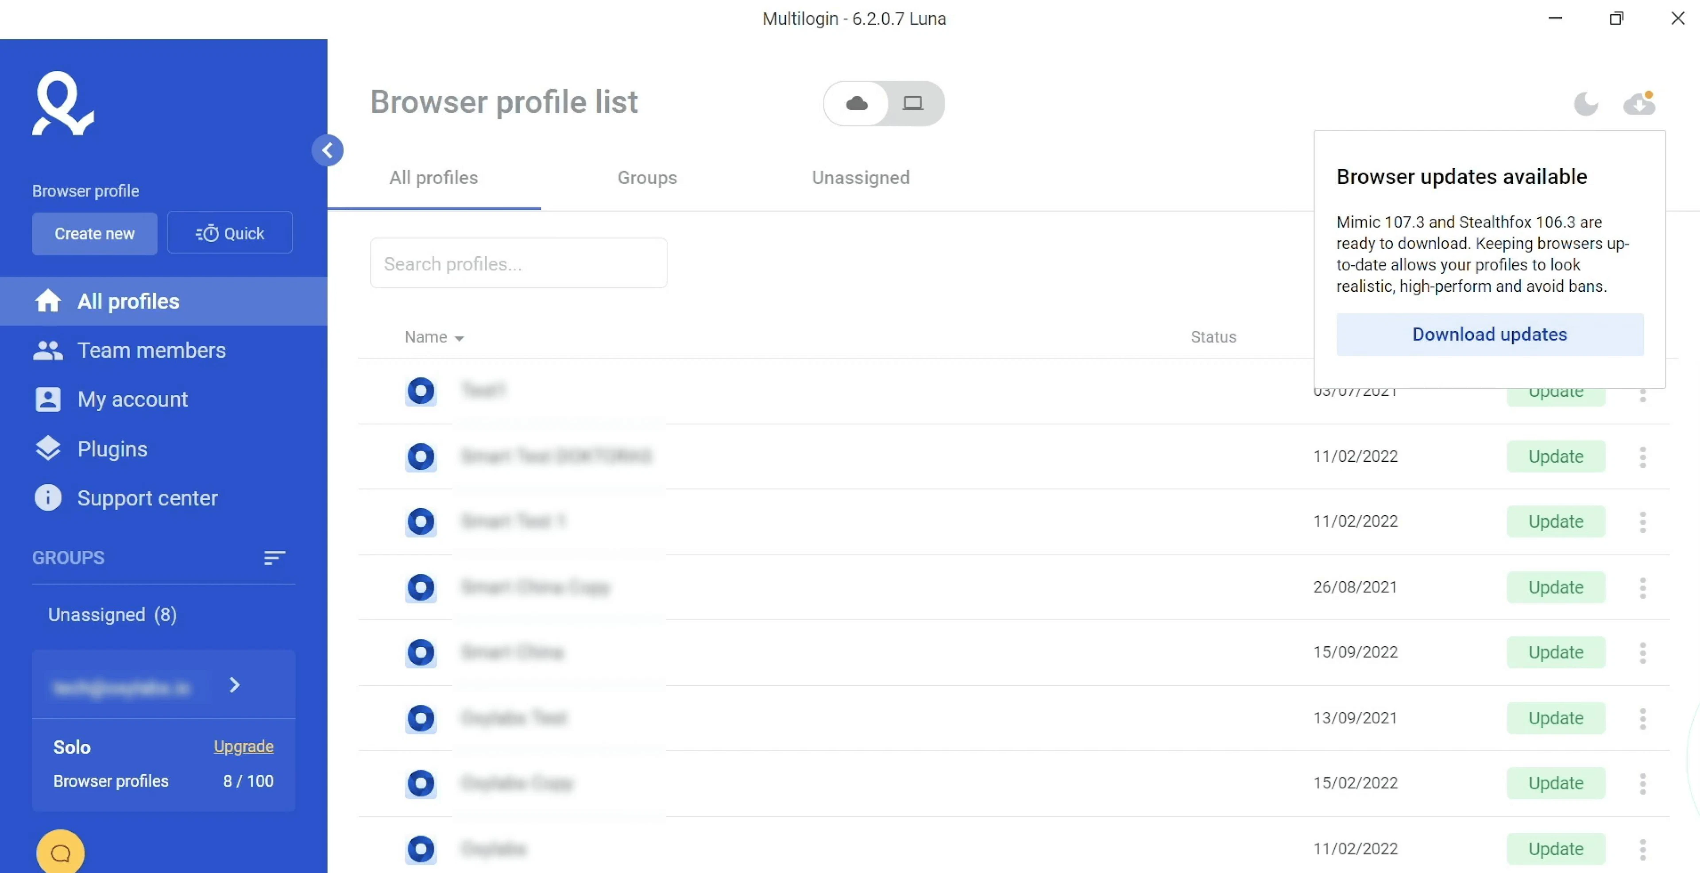Viewport: 1700px width, 873px height.
Task: Open options menu for 13/09/2021 profile
Action: [x=1642, y=718]
